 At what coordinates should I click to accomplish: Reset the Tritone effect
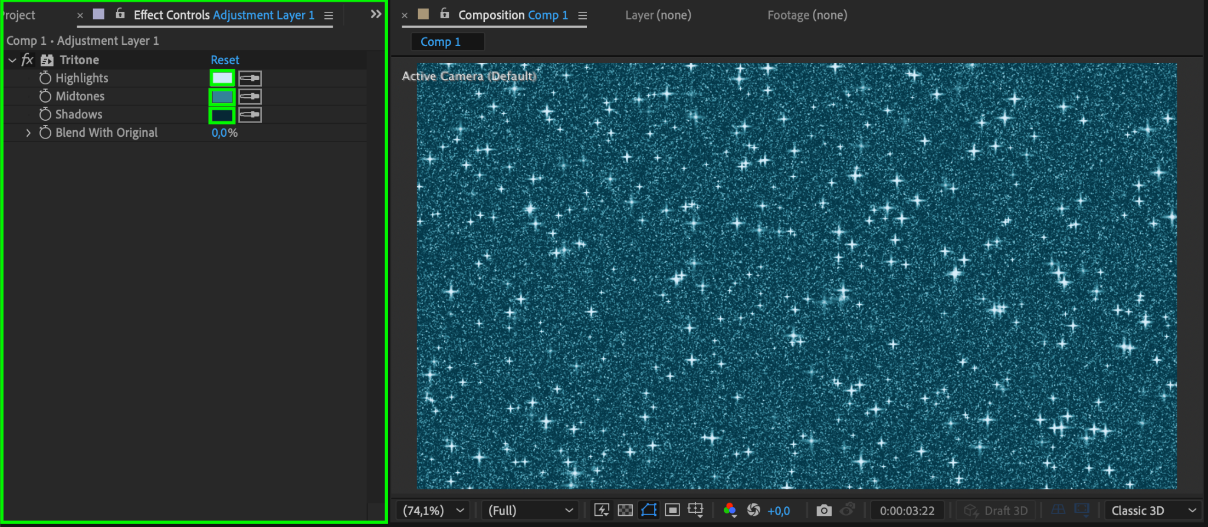point(225,60)
